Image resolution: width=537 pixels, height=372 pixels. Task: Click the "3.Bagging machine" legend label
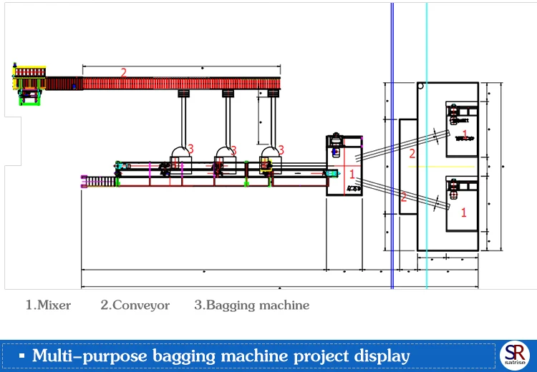(252, 305)
